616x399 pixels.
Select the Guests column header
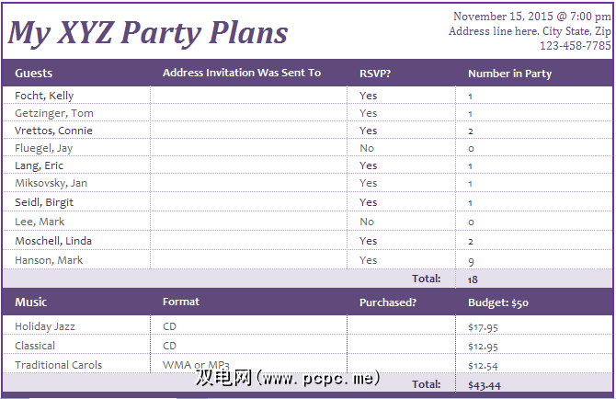(x=34, y=74)
